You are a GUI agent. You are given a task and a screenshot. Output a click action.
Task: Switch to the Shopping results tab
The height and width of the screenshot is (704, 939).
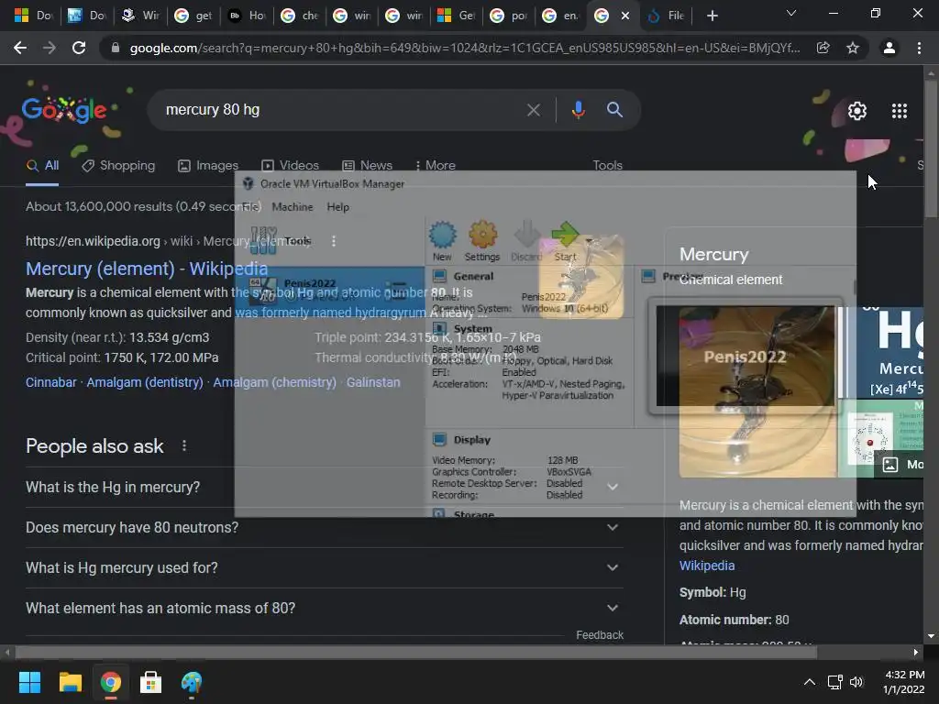(x=118, y=165)
